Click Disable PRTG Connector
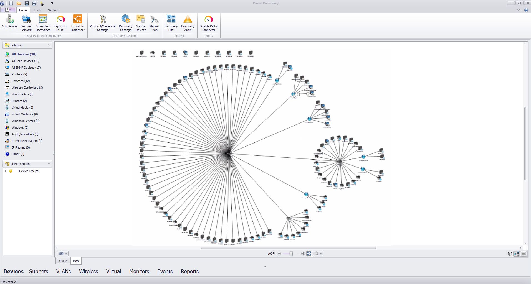 (x=209, y=23)
